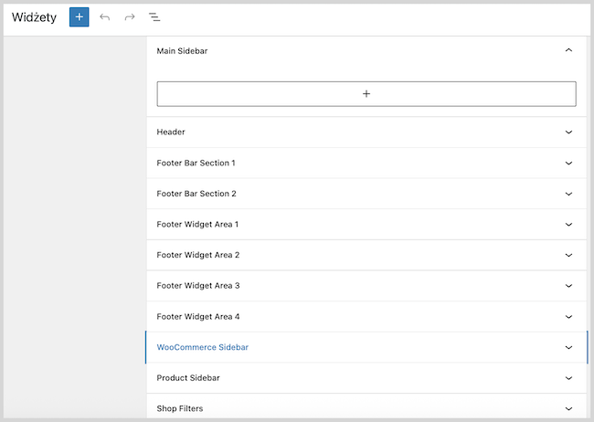Click the Shop Filters label
594x422 pixels.
click(x=180, y=408)
